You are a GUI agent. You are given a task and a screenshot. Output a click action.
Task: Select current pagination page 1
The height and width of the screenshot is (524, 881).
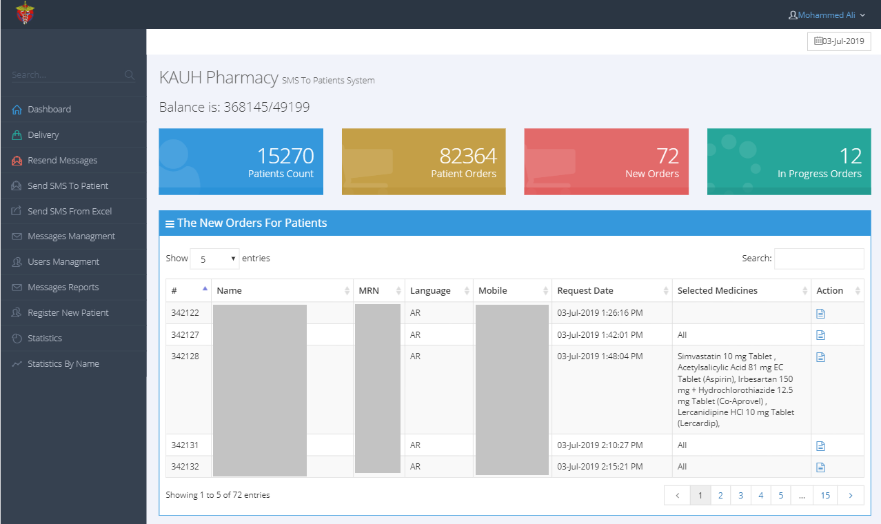point(700,495)
